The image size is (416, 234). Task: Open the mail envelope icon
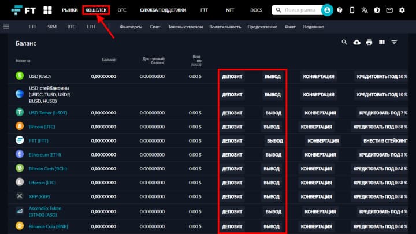point(389,10)
